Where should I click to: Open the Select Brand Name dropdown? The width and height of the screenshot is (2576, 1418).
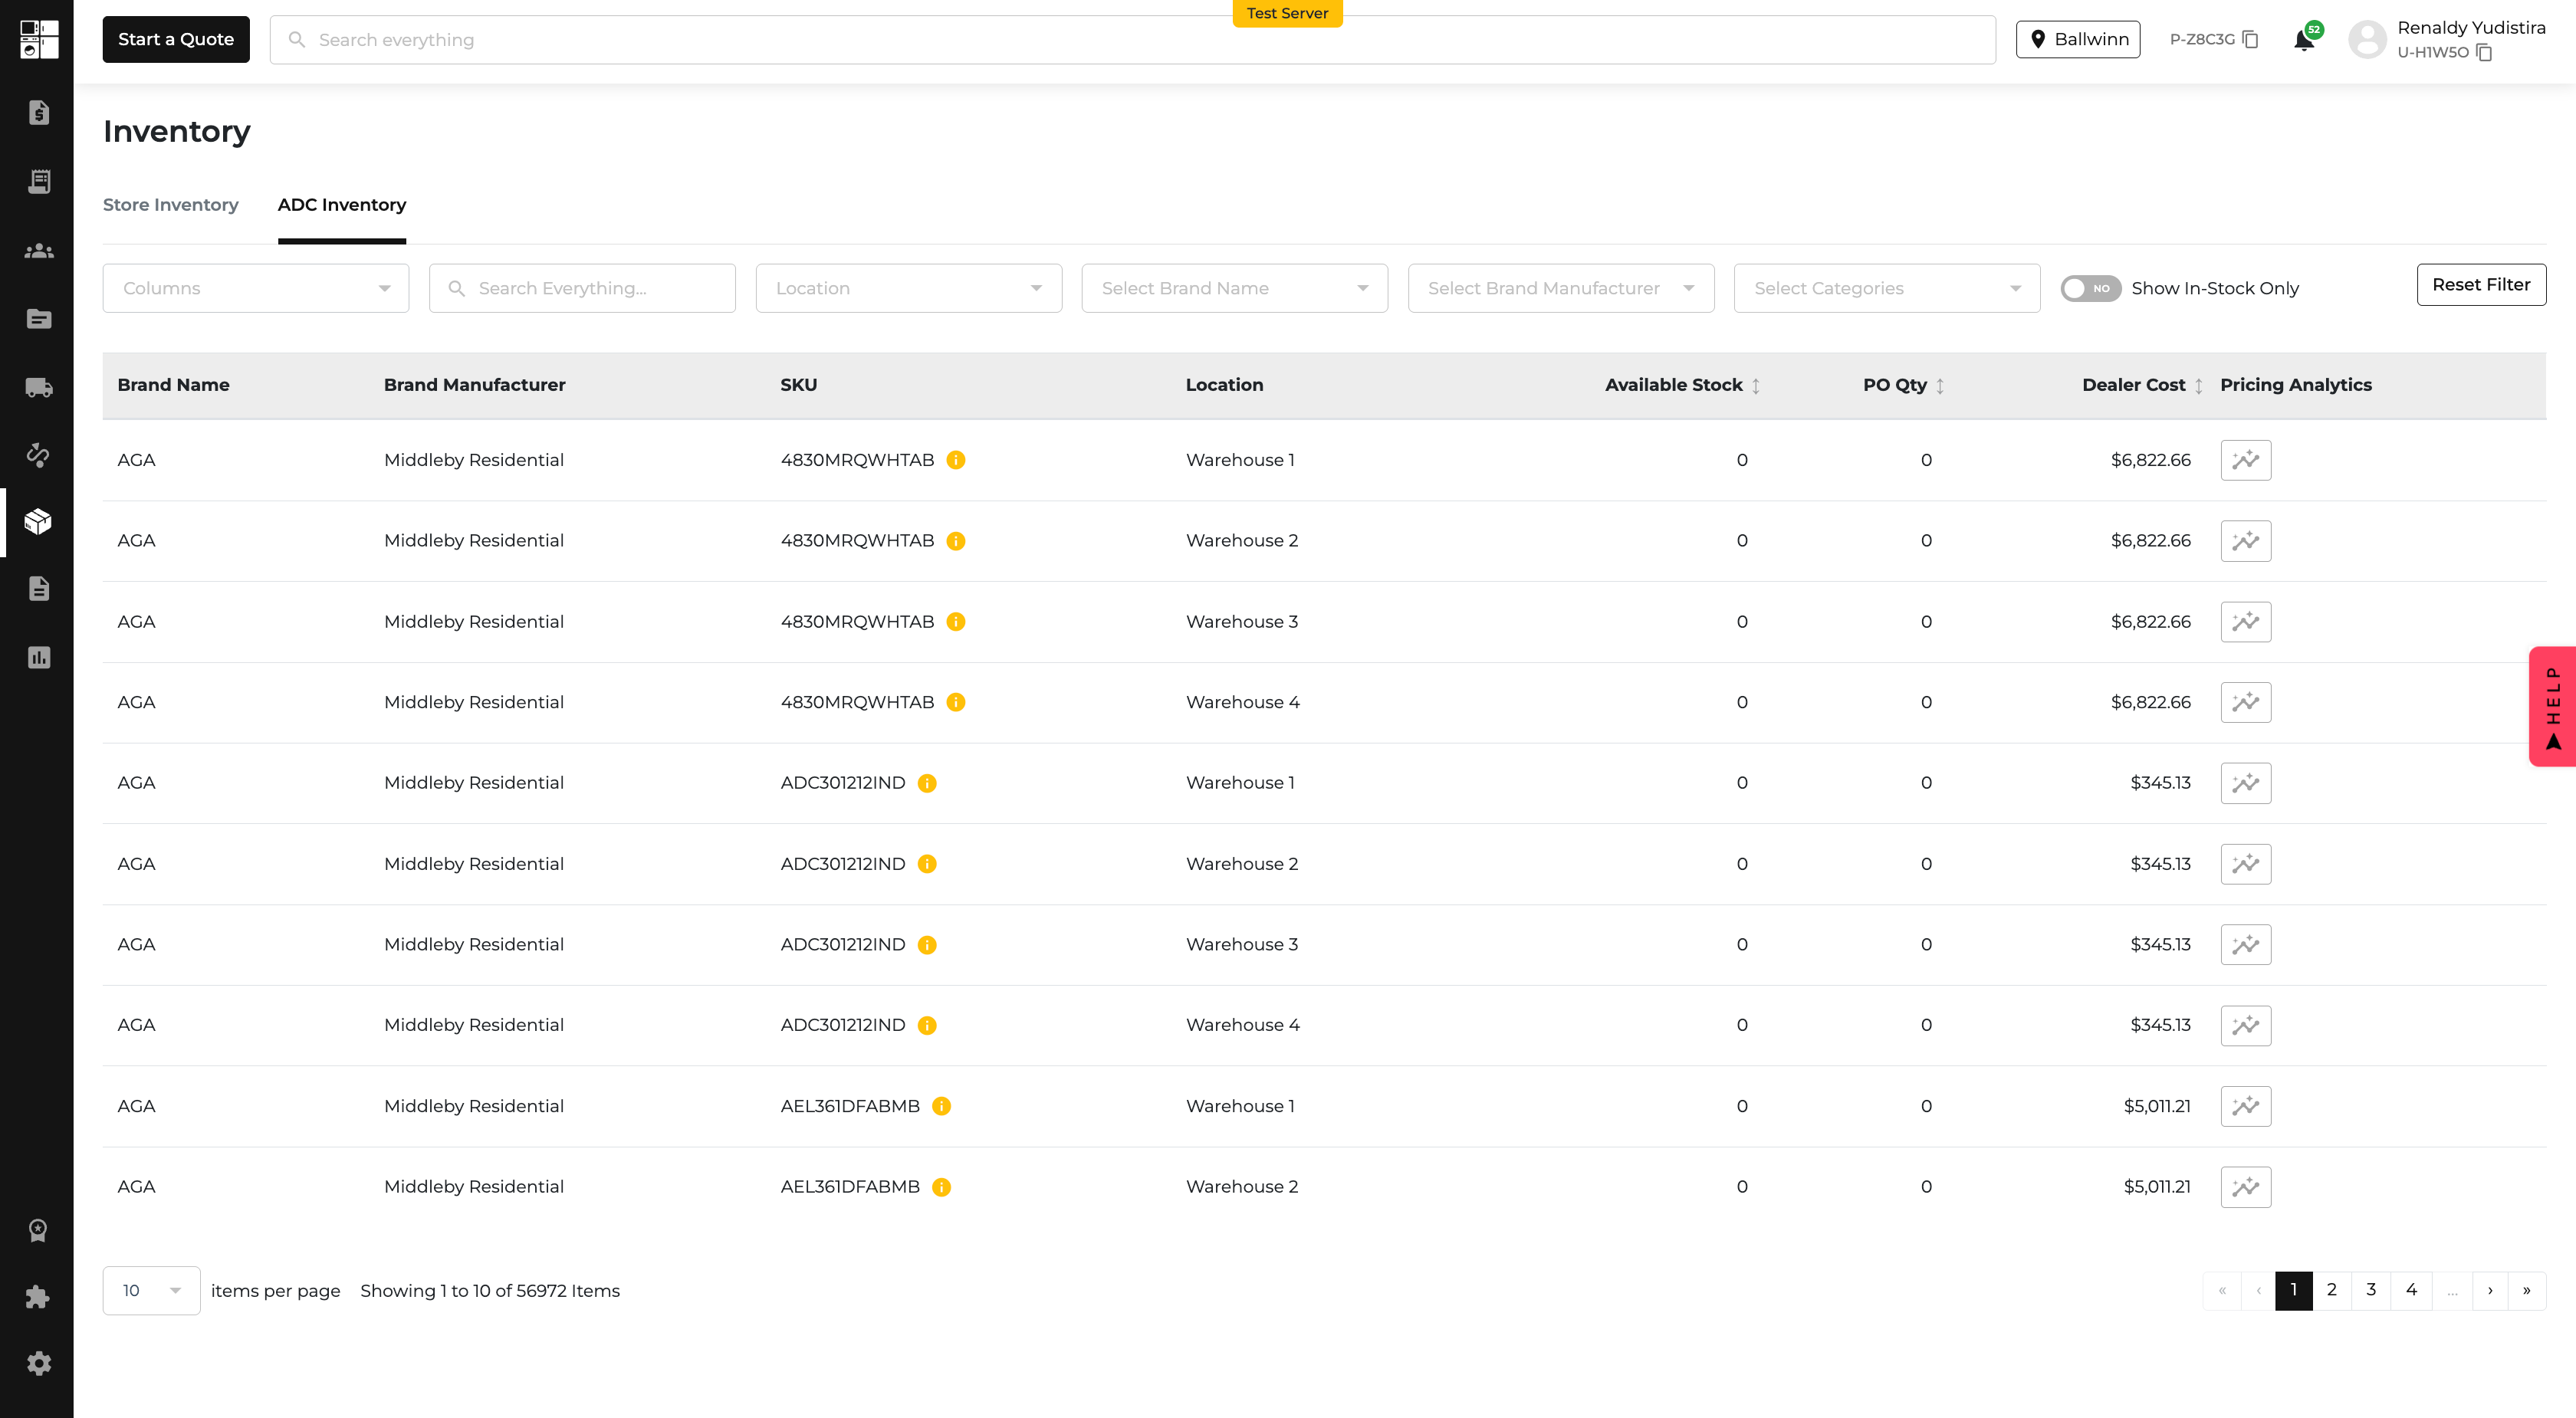1234,288
